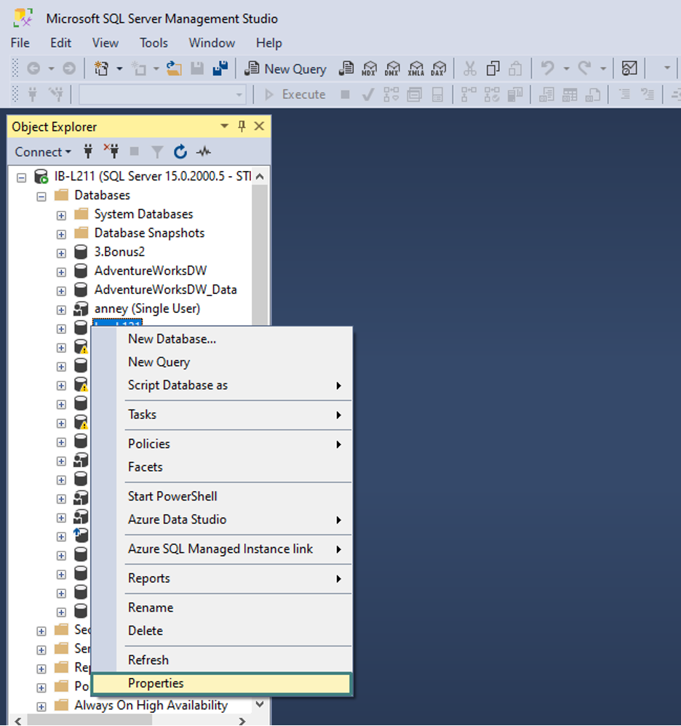Choose Rename from context menu

point(221,607)
